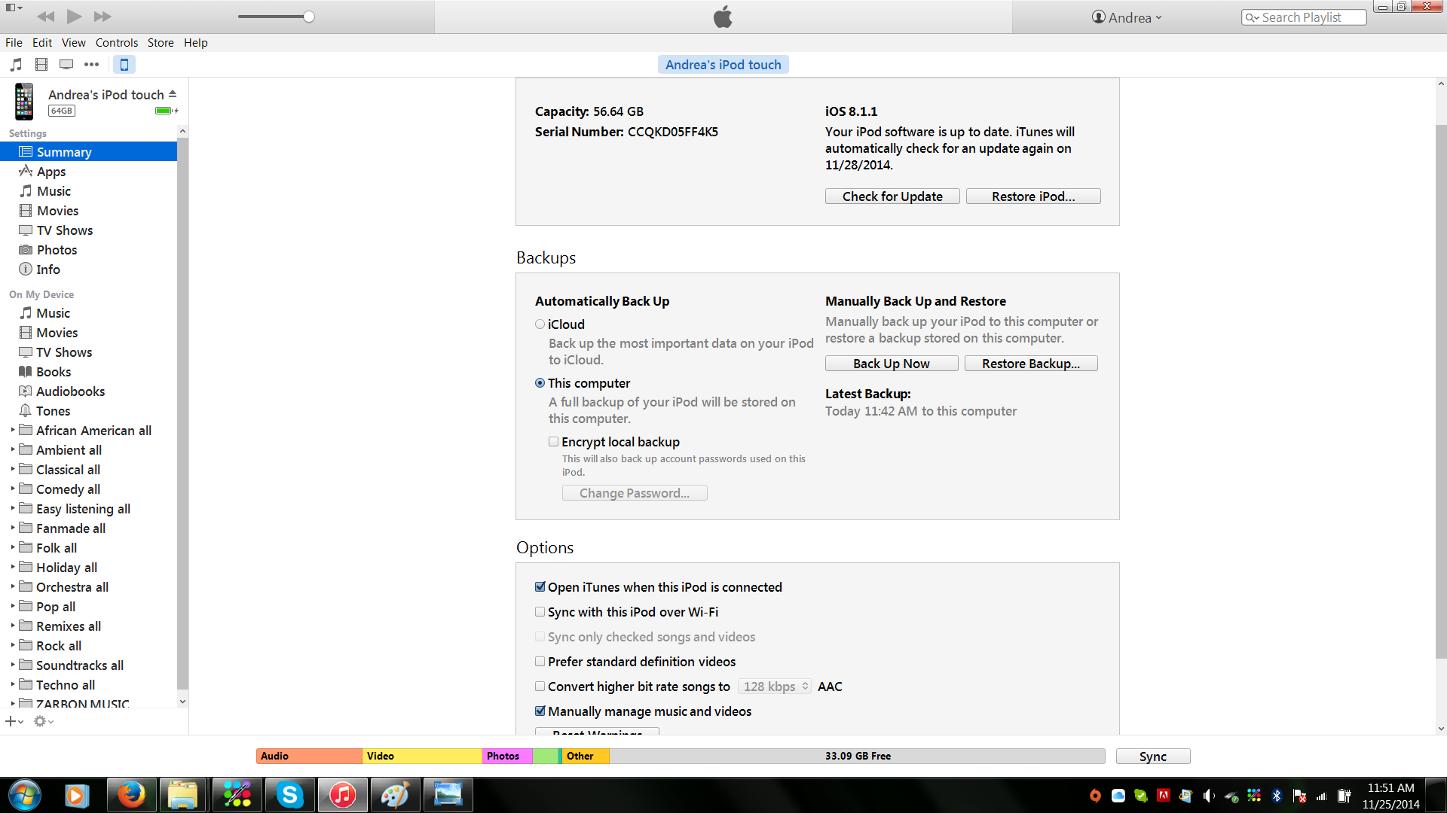Click the Back Up Now button
The height and width of the screenshot is (813, 1447).
(x=891, y=364)
